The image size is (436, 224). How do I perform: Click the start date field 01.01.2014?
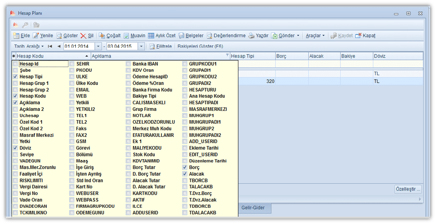[x=79, y=46]
